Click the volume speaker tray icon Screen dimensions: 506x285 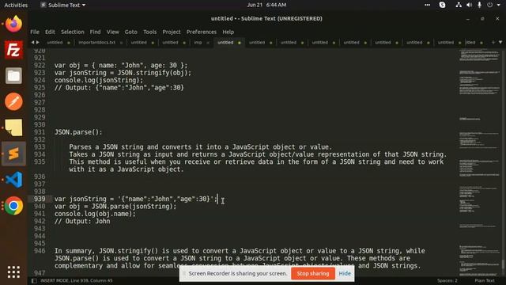(469, 5)
